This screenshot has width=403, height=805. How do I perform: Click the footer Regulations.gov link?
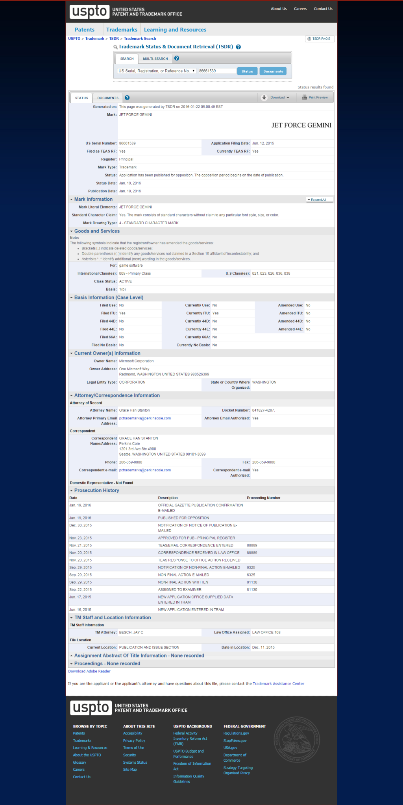pos(236,733)
